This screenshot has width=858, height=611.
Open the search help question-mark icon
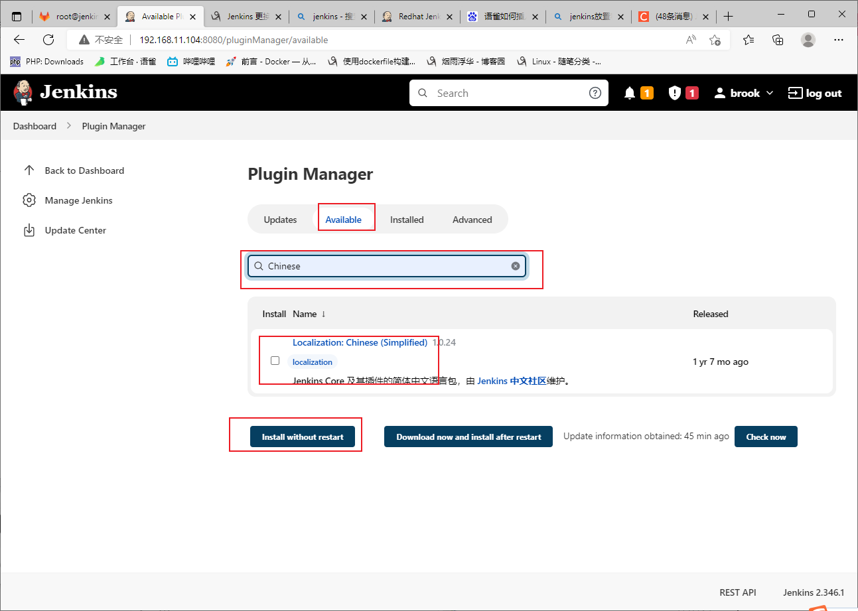pos(595,93)
